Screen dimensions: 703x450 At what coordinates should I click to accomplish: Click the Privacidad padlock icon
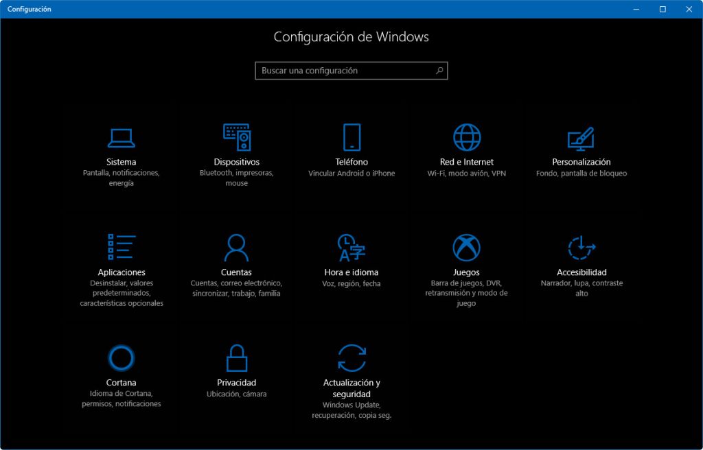coord(236,357)
